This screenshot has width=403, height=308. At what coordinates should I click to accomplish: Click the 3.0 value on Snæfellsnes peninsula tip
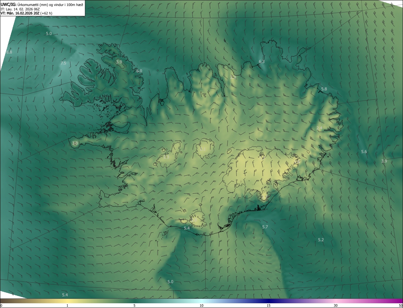click(x=75, y=143)
